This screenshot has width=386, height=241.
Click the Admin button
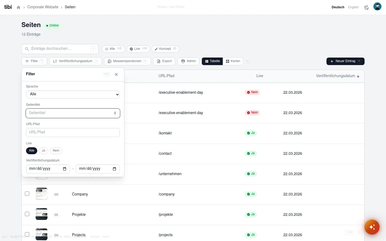coord(188,61)
